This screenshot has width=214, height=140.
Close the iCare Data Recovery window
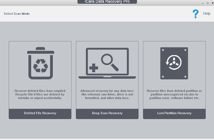(x=213, y=3)
